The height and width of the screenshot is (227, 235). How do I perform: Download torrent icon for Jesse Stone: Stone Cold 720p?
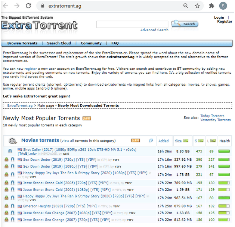click(6, 183)
